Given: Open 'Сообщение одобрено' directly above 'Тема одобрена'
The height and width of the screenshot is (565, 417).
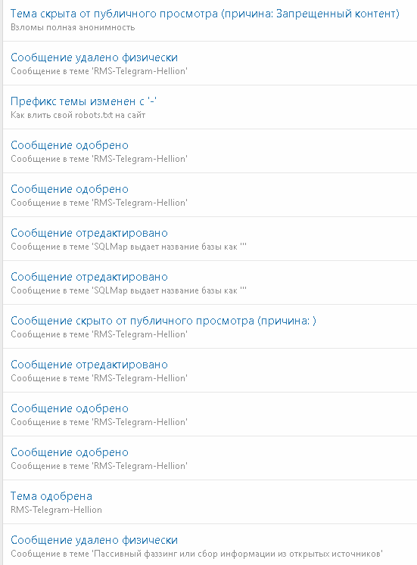Looking at the screenshot, I should click(x=70, y=452).
